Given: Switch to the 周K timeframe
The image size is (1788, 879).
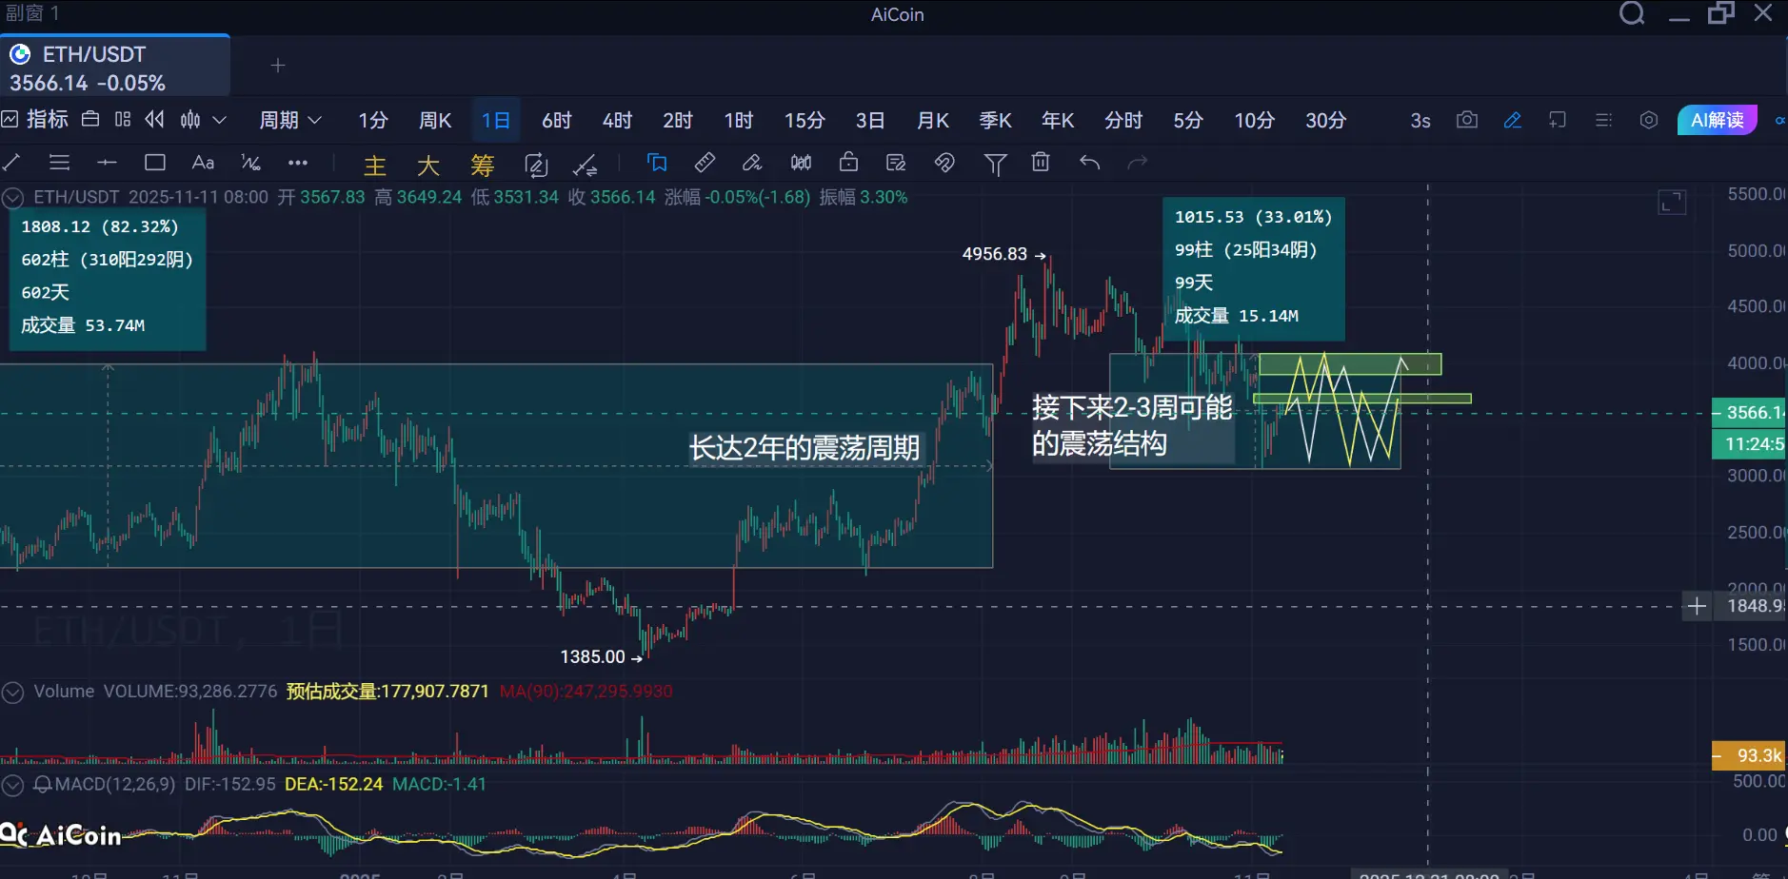Looking at the screenshot, I should tap(435, 120).
